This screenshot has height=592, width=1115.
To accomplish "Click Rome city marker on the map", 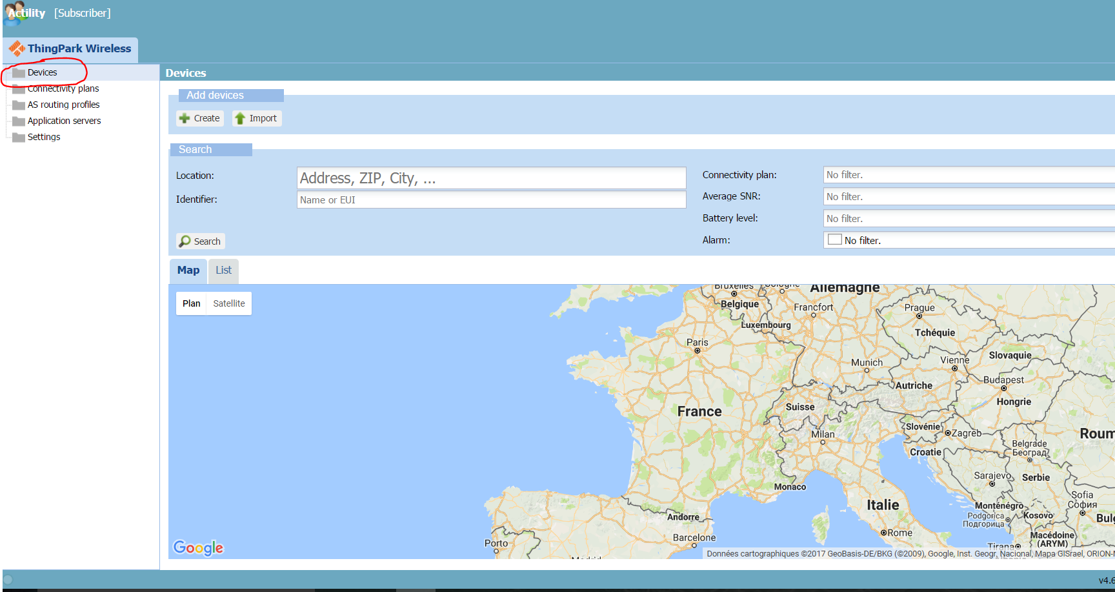I will click(883, 533).
